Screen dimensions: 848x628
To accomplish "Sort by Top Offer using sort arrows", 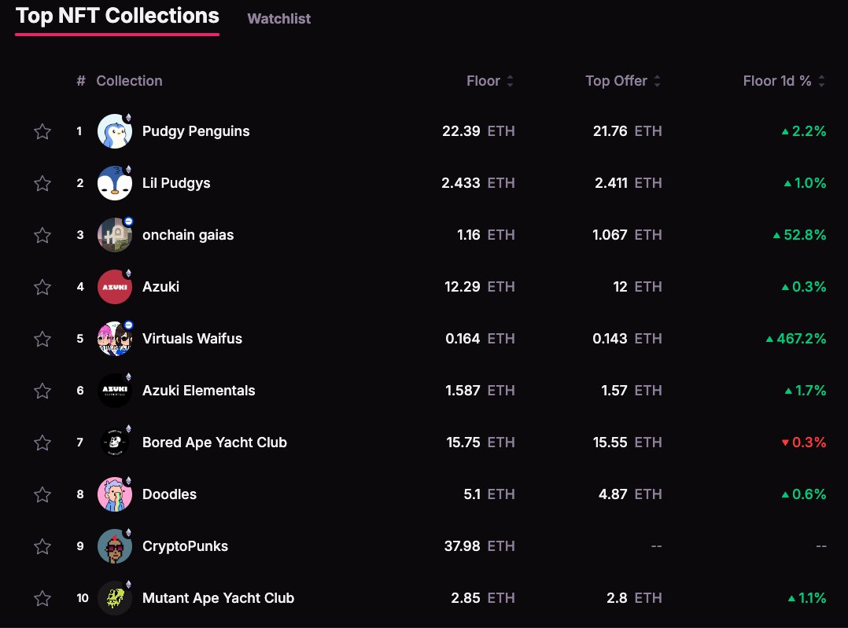I will tap(657, 81).
